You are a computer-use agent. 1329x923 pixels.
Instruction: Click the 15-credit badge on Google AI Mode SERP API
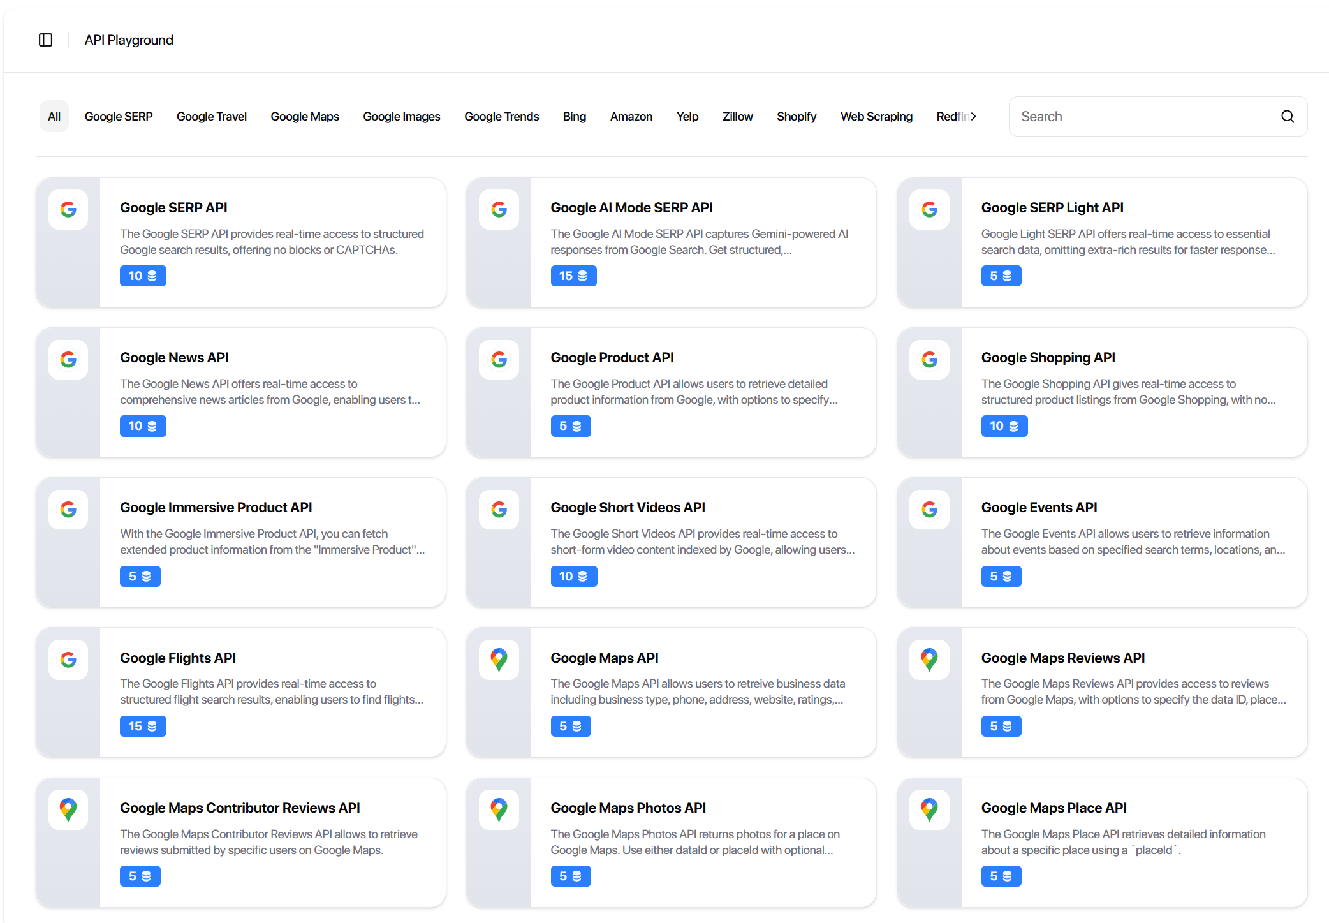tap(573, 276)
